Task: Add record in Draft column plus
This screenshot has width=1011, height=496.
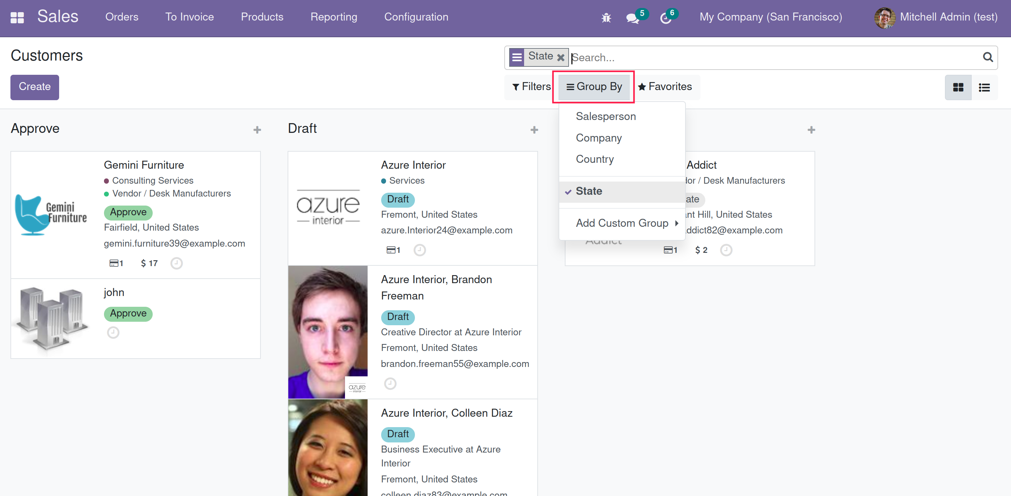Action: click(534, 130)
